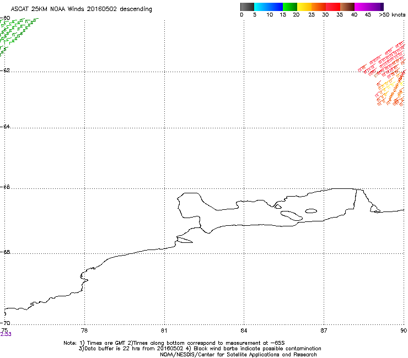Click the "45" label under the color bar
Screen dimensions: 408x358
point(368,15)
